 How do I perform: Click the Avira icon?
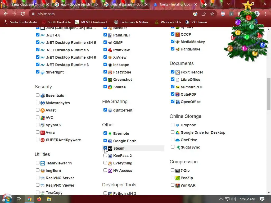tap(43, 133)
